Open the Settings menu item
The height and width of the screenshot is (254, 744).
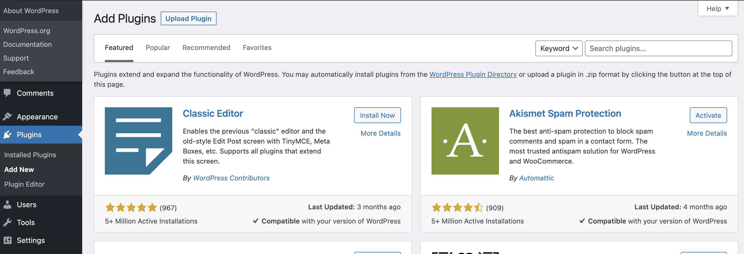coord(41,240)
